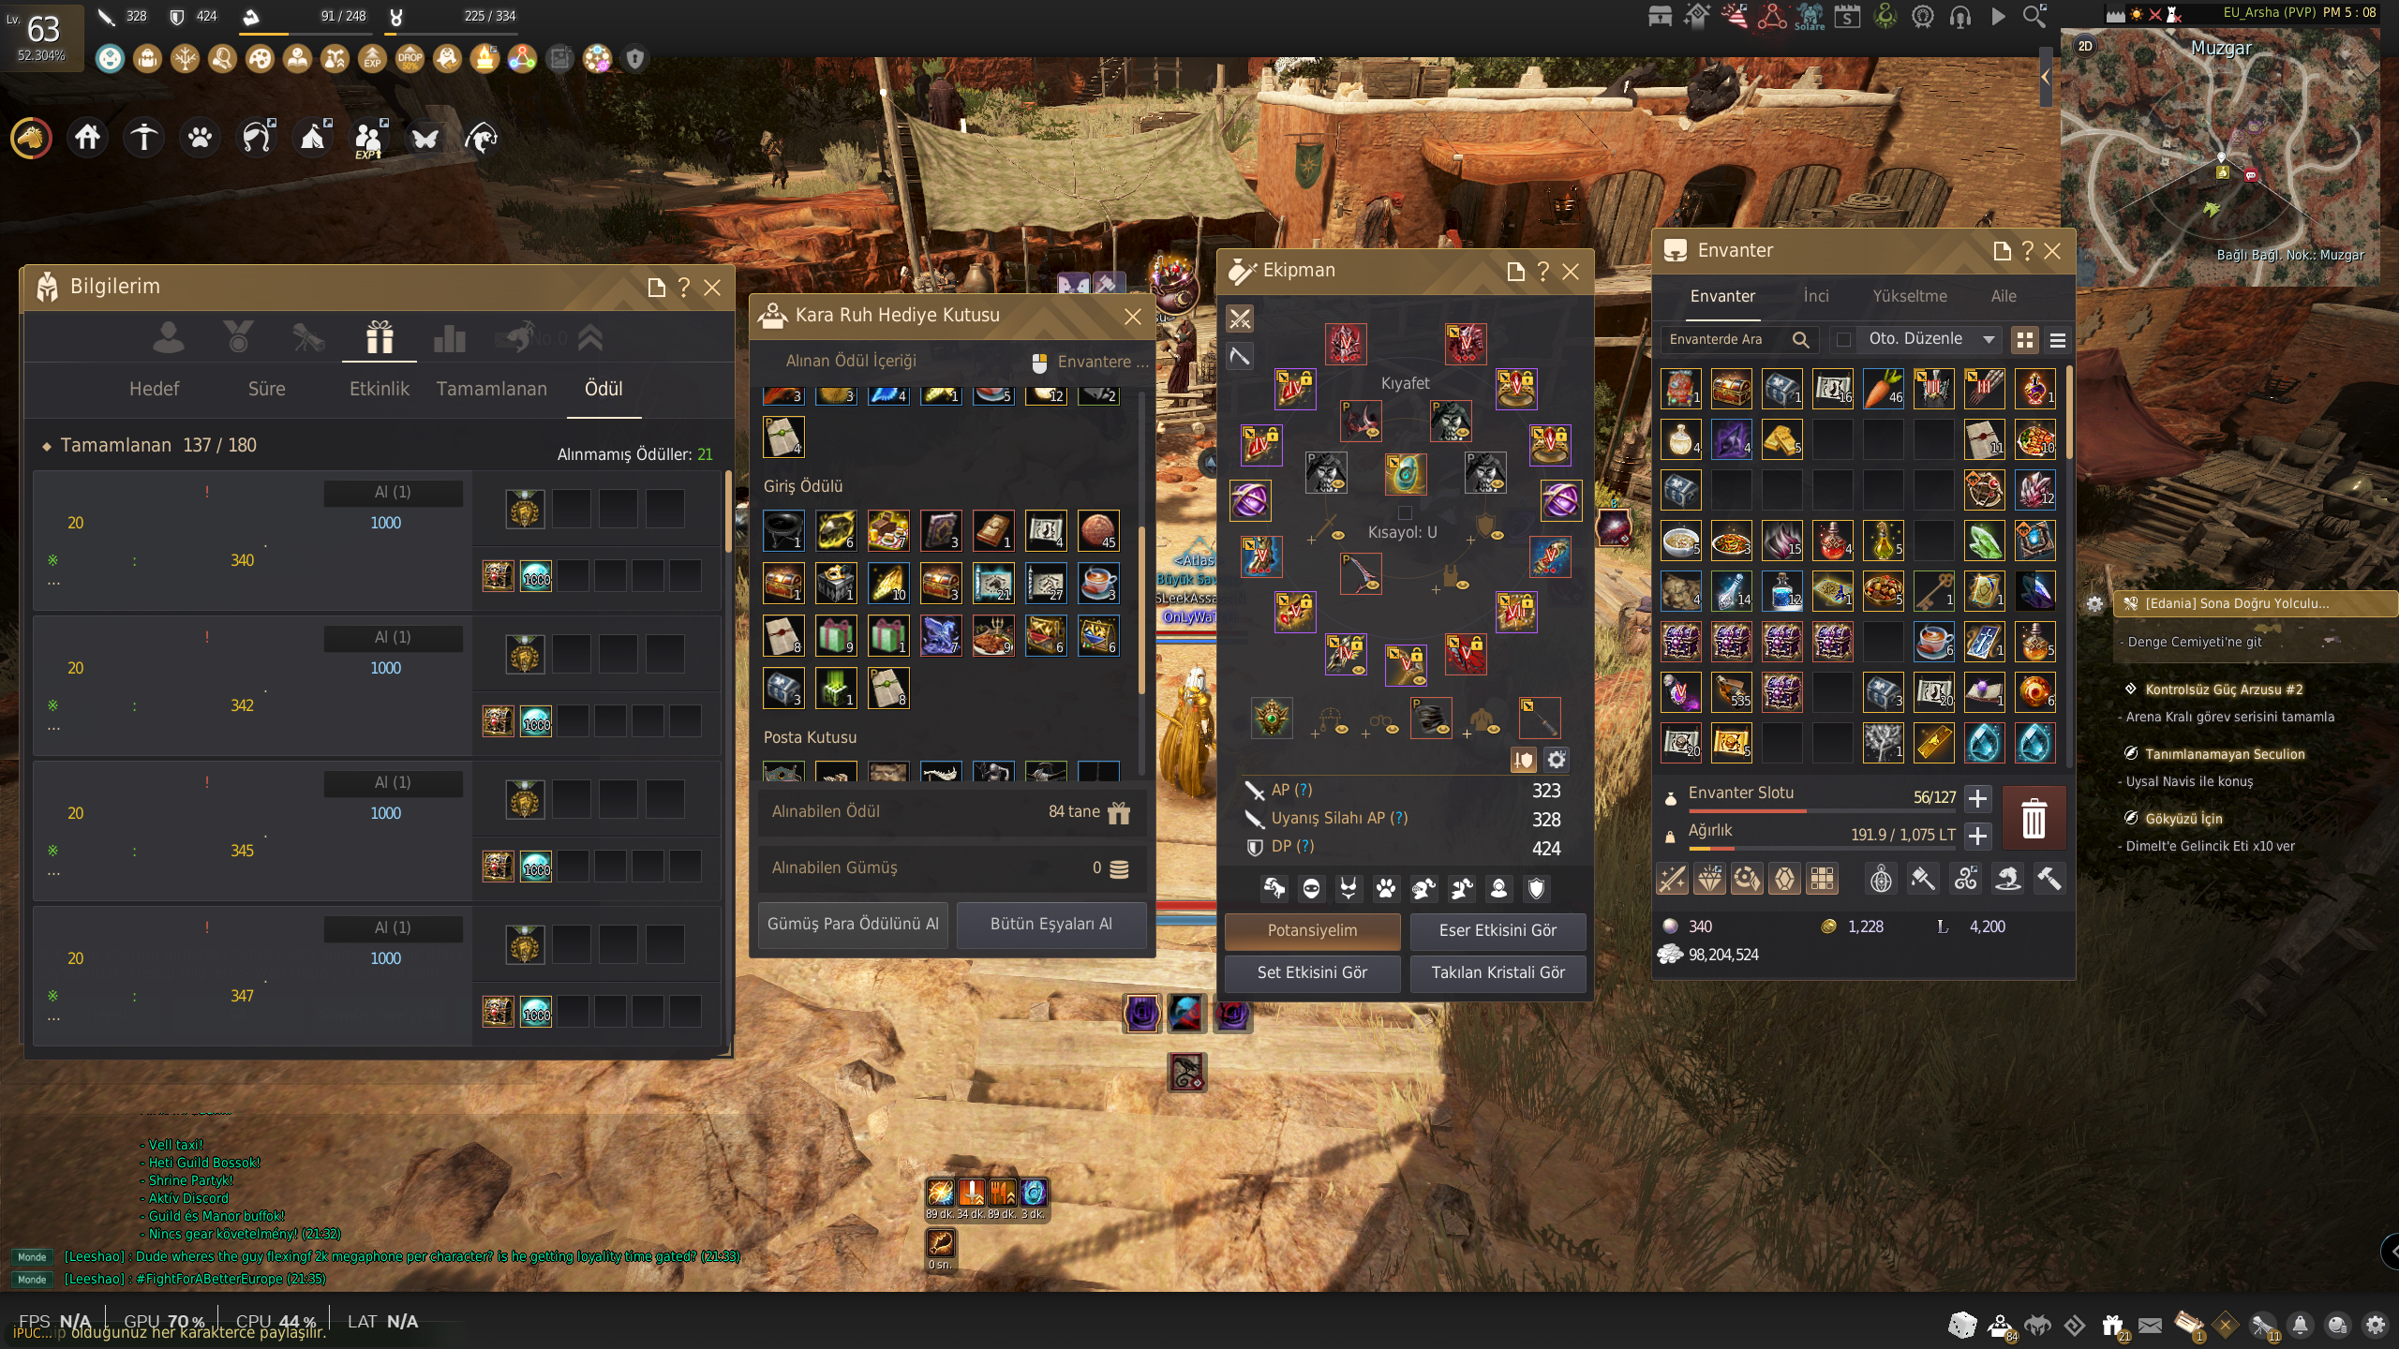The image size is (2399, 1349).
Task: Switch to the İnci inventory tab
Action: click(x=1815, y=296)
